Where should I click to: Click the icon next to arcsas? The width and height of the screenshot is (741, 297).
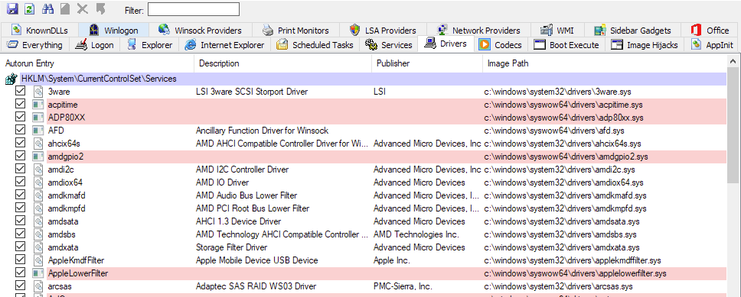coord(38,286)
